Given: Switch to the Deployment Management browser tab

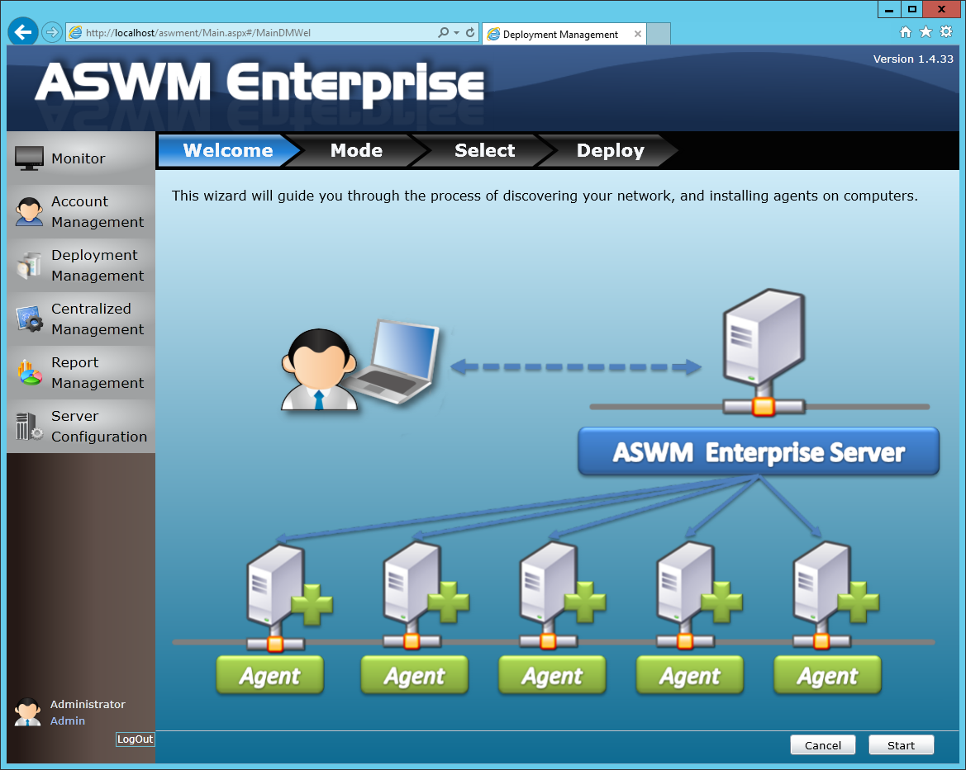Looking at the screenshot, I should [560, 35].
